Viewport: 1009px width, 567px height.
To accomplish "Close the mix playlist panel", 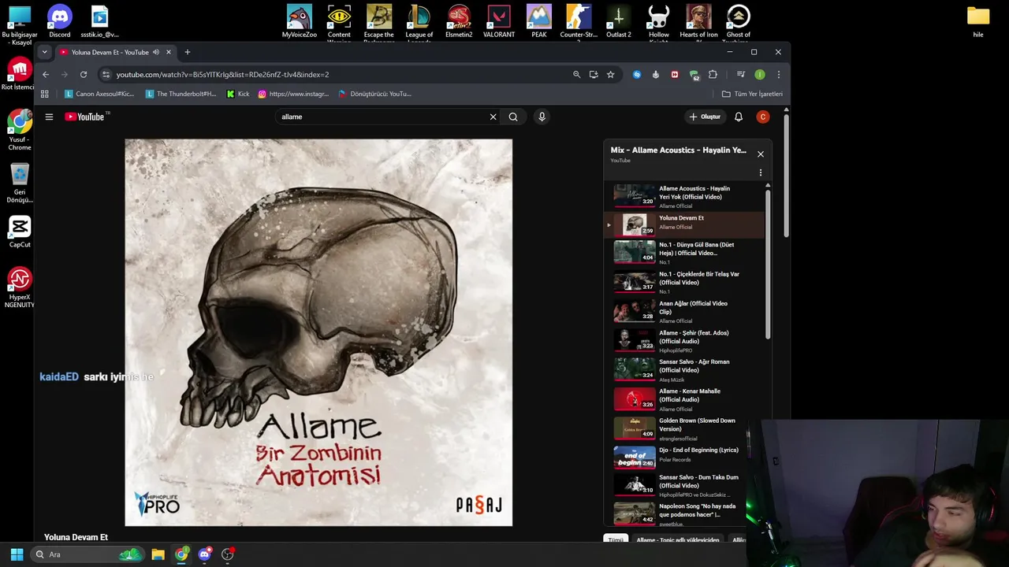I will [761, 154].
